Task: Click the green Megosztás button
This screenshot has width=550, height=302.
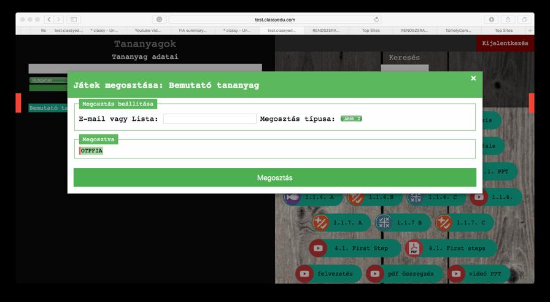Action: [274, 177]
